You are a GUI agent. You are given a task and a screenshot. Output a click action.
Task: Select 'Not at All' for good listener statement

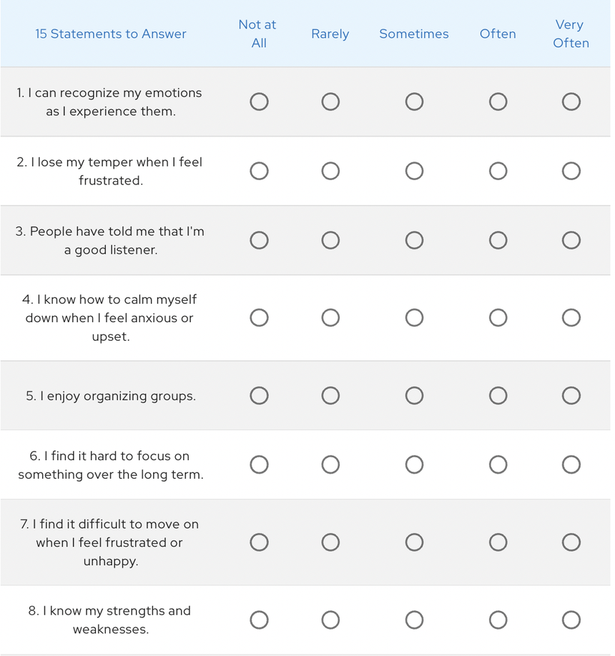click(x=259, y=241)
